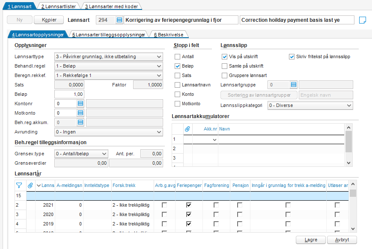The height and width of the screenshot is (249, 372).
Task: Click paperclip icon in Lønnsartår grid header
Action: pos(30,185)
